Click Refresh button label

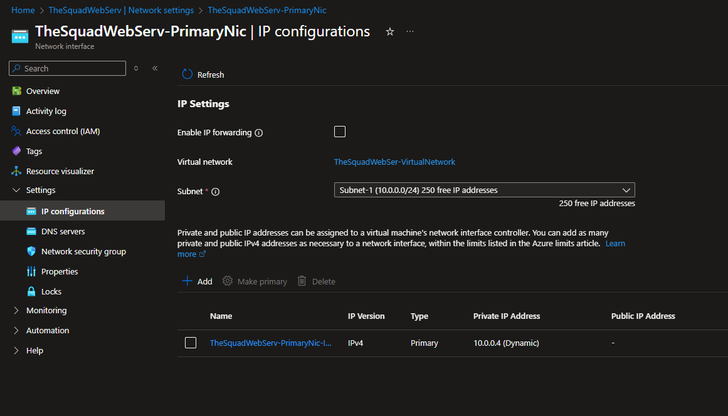[211, 75]
